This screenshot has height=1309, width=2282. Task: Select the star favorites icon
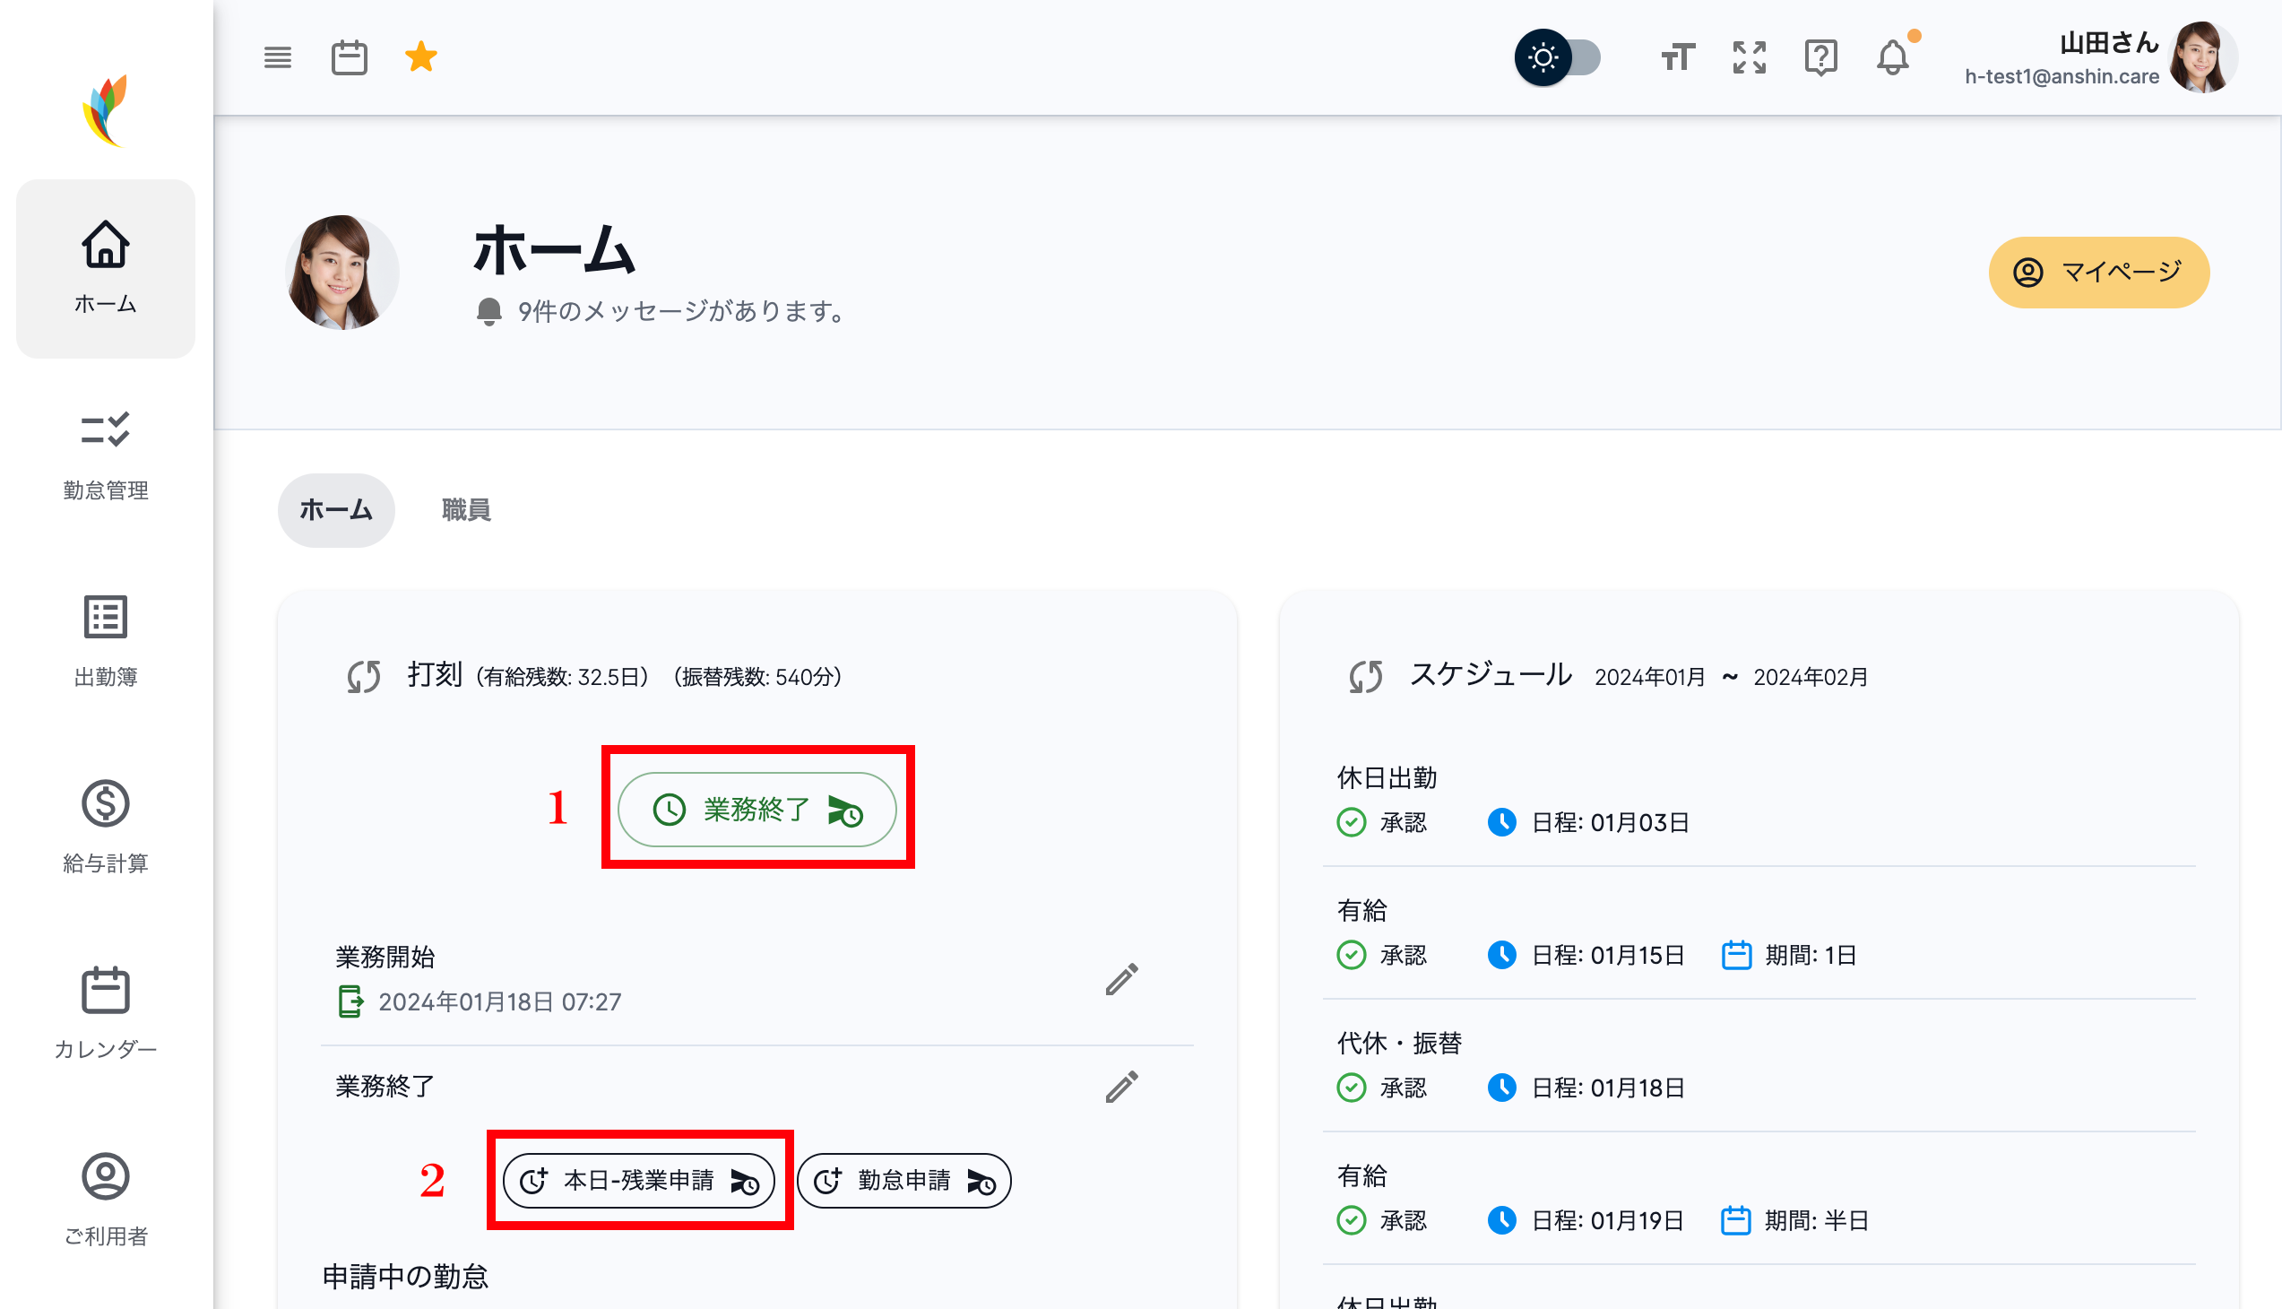tap(420, 56)
